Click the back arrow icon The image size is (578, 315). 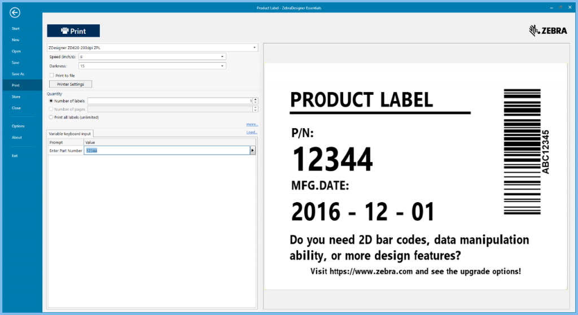coord(15,12)
